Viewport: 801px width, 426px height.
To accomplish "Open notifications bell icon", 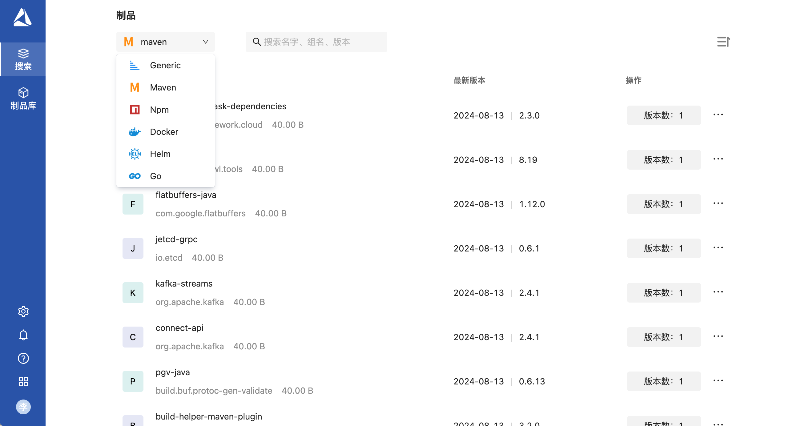I will tap(23, 335).
